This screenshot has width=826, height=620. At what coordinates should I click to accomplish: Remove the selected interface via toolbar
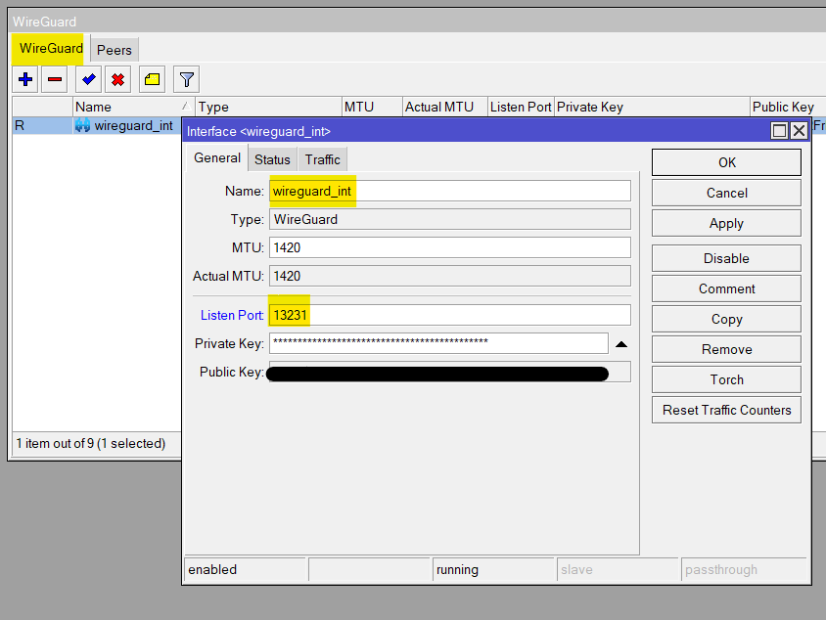click(x=56, y=79)
